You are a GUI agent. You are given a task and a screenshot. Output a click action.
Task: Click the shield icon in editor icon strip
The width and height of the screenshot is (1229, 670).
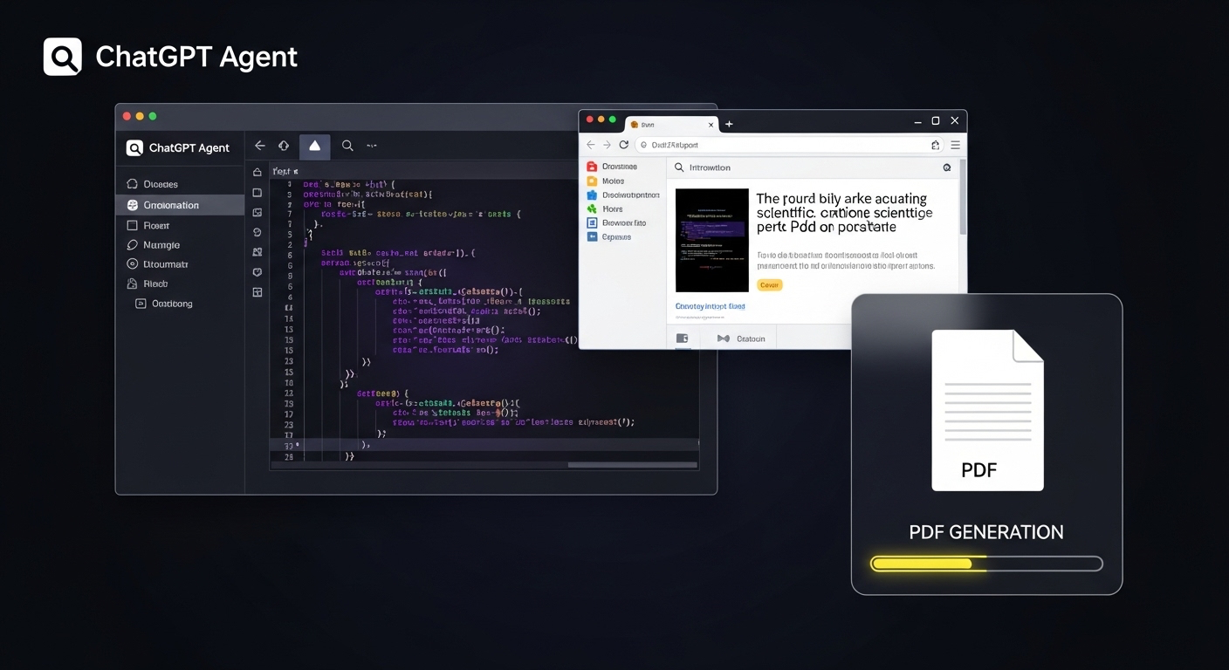point(257,272)
